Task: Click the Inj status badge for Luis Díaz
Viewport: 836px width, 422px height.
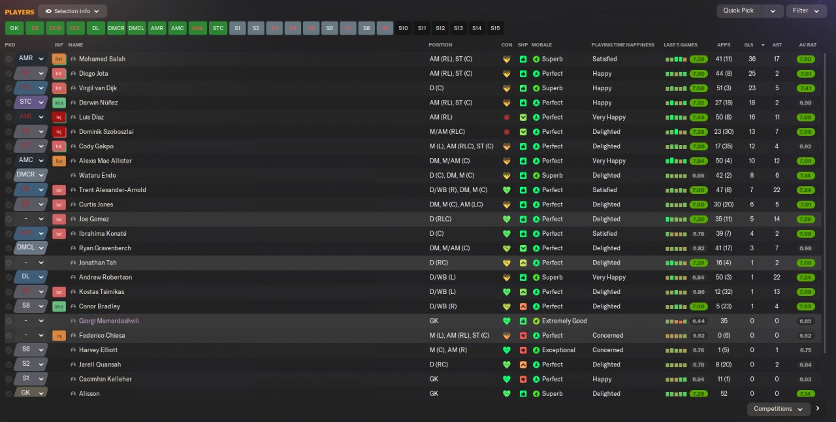Action: click(x=59, y=117)
